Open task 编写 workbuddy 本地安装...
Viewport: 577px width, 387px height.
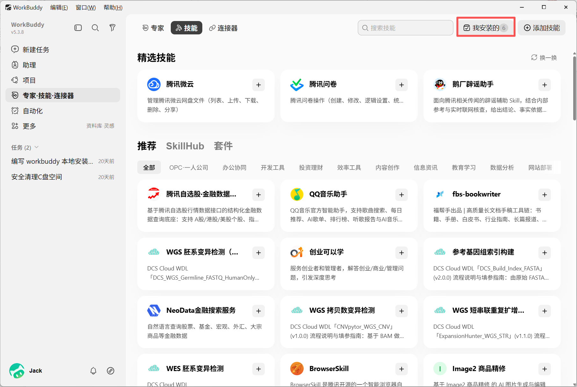point(63,161)
